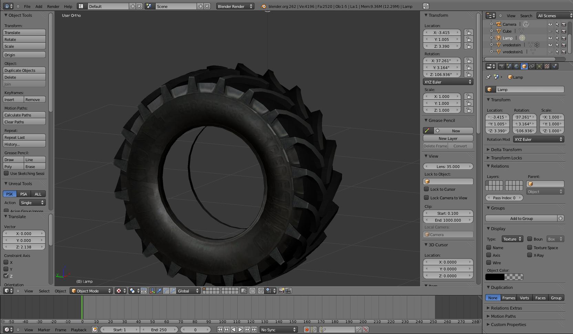Click the play animation forward button
This screenshot has width=573, height=334.
click(x=240, y=330)
